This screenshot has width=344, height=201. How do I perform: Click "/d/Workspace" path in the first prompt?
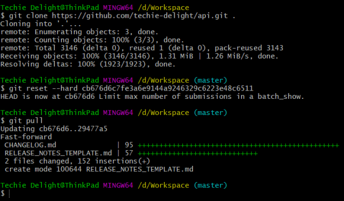click(163, 8)
